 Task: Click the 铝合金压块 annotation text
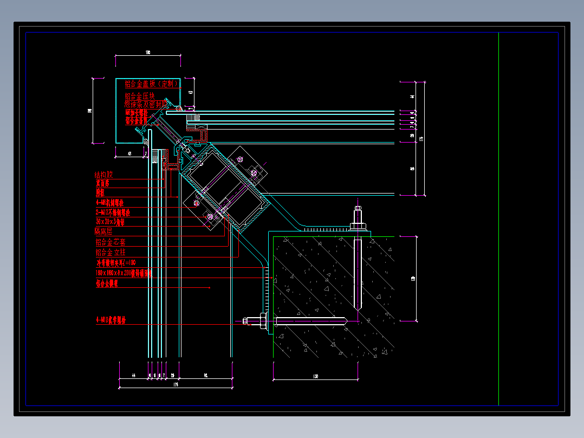click(x=140, y=96)
